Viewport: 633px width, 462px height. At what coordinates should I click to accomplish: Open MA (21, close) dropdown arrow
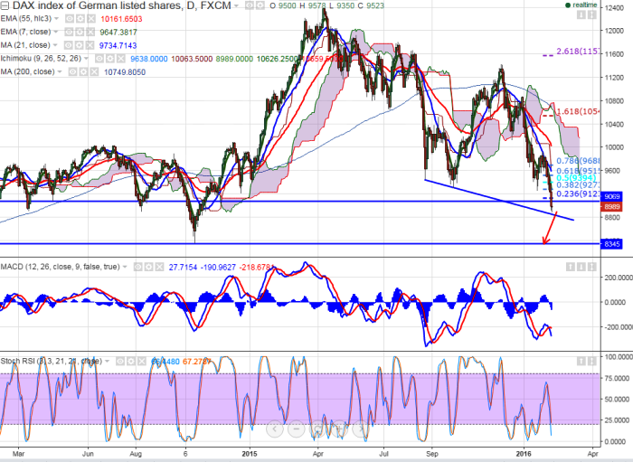(x=55, y=45)
